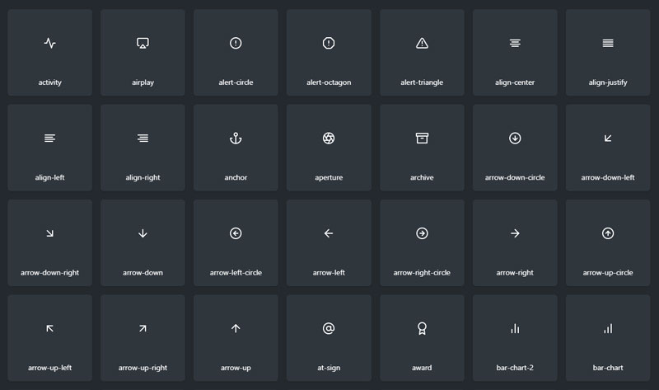659x390 pixels.
Task: Choose the plain arrow-down icon
Action: click(x=143, y=233)
